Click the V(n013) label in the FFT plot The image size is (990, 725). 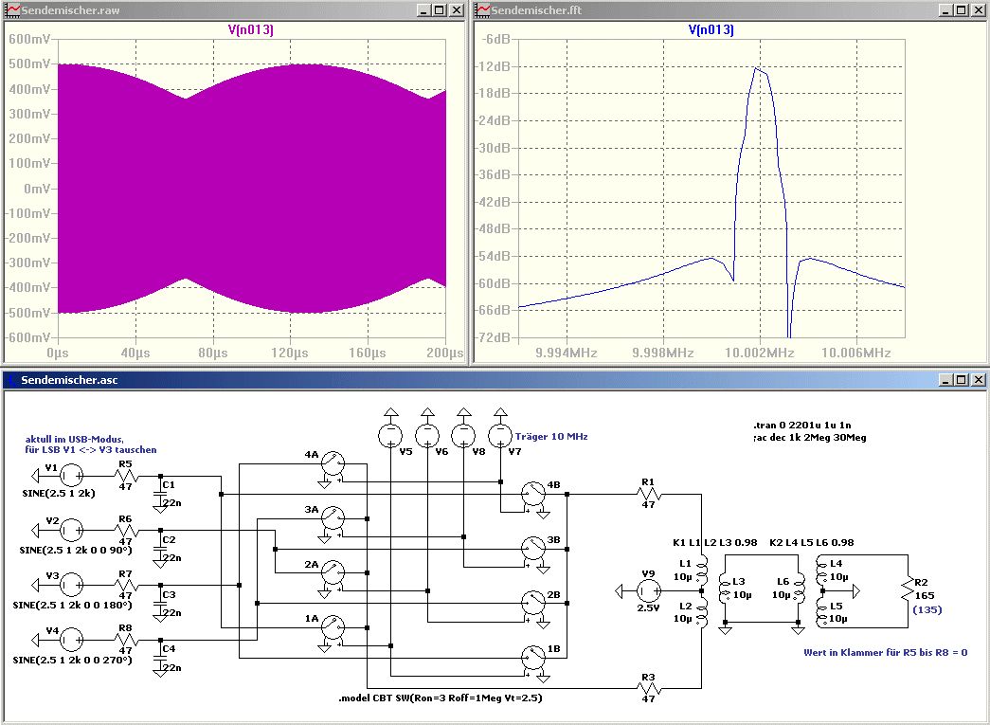(x=711, y=30)
